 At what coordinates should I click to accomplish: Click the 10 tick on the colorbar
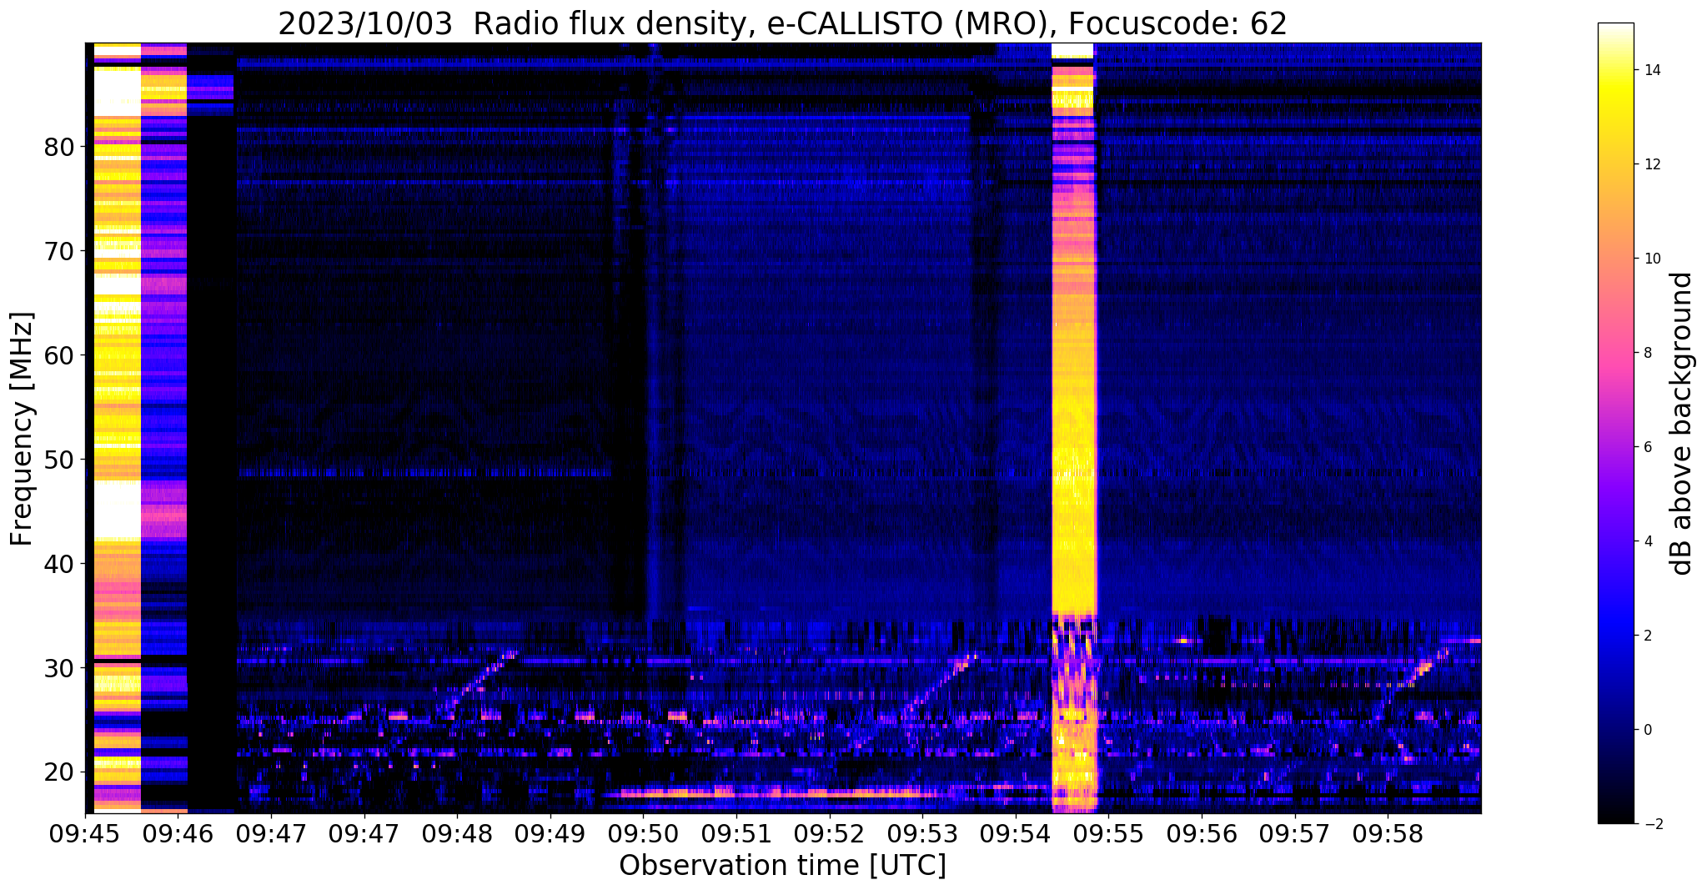[1652, 259]
